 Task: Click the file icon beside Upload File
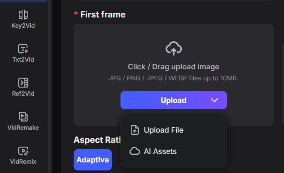(x=135, y=130)
